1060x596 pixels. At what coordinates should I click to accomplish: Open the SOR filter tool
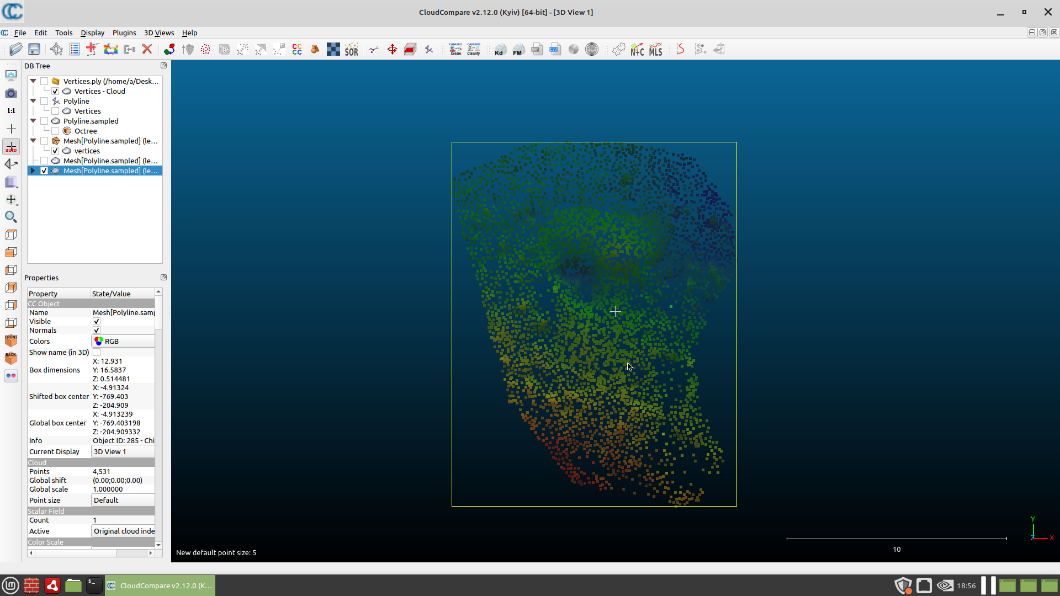pyautogui.click(x=352, y=50)
